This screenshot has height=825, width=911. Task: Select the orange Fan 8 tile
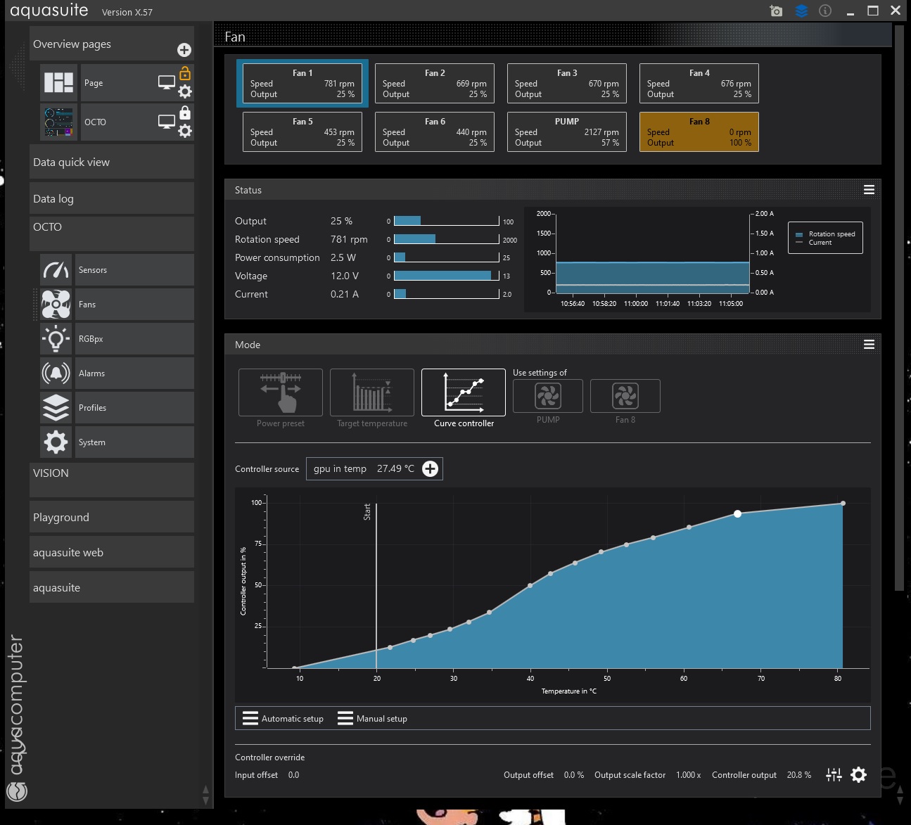click(699, 132)
